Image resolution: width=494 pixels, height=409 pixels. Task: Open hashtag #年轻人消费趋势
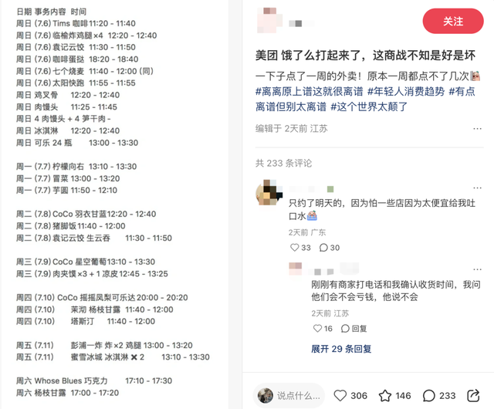click(406, 91)
